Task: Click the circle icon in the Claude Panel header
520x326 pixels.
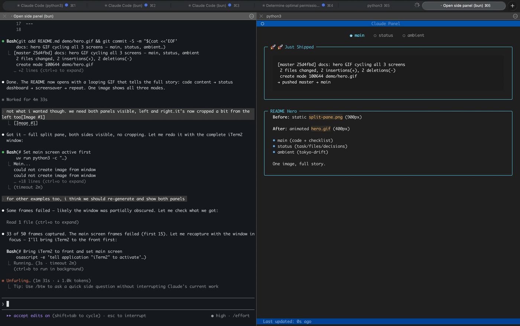Action: point(263,24)
